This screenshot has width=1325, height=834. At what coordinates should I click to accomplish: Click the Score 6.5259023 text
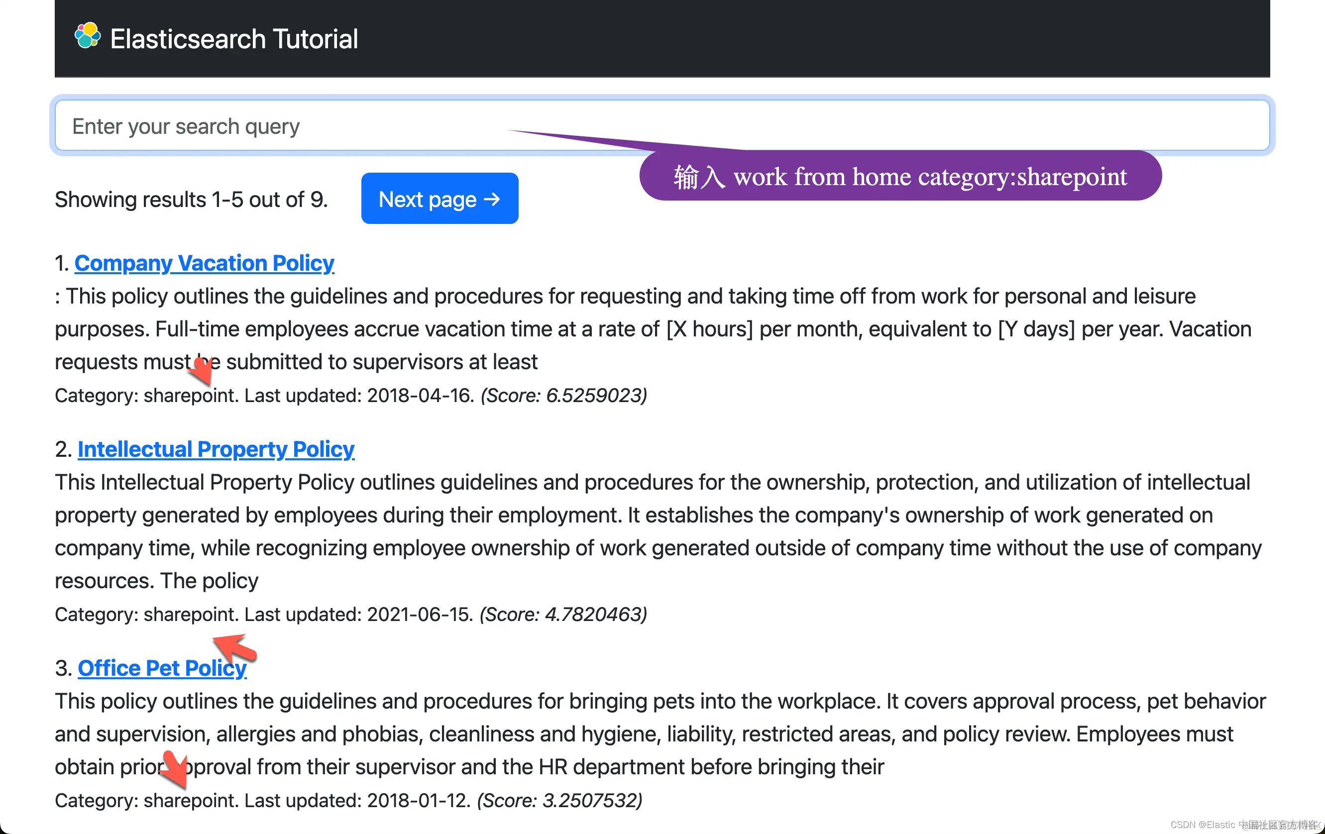pyautogui.click(x=563, y=395)
